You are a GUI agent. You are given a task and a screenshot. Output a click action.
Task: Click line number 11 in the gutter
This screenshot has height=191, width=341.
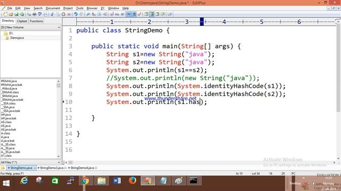(69, 110)
